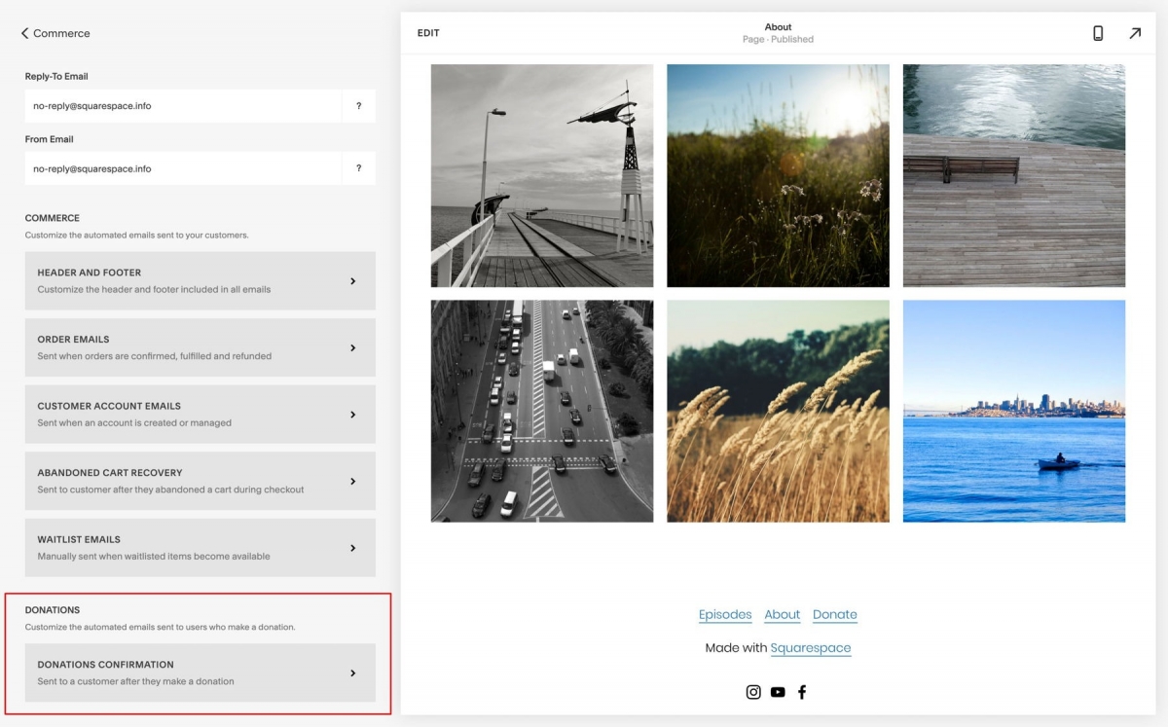Screen dimensions: 1168x727
Task: Expand the Order Emails section
Action: click(200, 346)
